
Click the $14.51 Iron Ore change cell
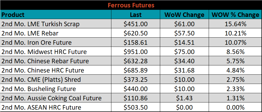click(x=184, y=42)
